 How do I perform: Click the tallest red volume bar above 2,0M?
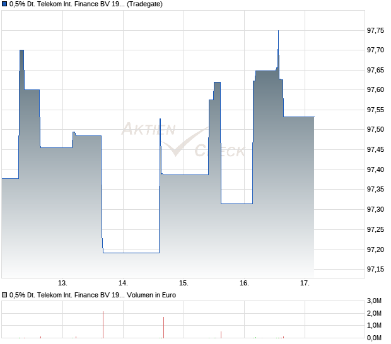pyautogui.click(x=103, y=324)
